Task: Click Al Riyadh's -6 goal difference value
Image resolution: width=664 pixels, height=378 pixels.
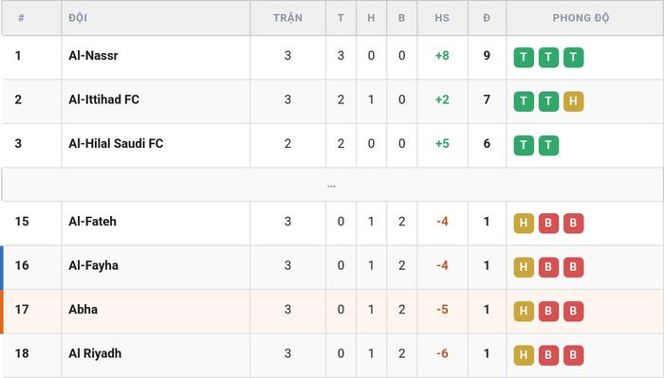Action: [x=442, y=353]
